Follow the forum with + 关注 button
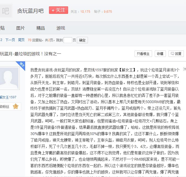This screenshot has width=186, height=177. pyautogui.click(x=59, y=10)
